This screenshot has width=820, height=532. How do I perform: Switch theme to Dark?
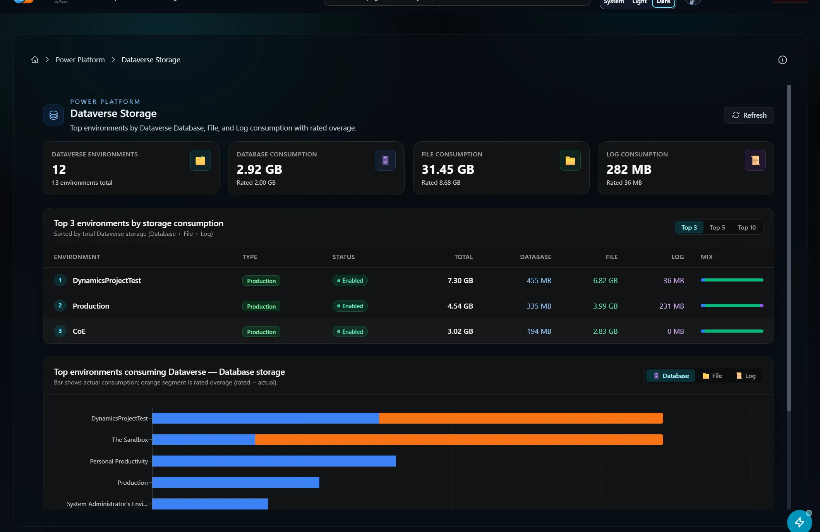pos(664,2)
